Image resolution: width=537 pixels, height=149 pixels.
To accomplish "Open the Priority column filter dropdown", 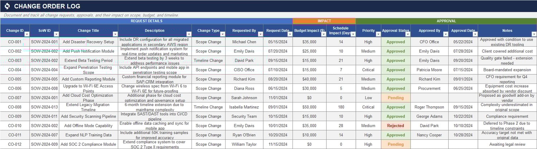I will point(378,34).
